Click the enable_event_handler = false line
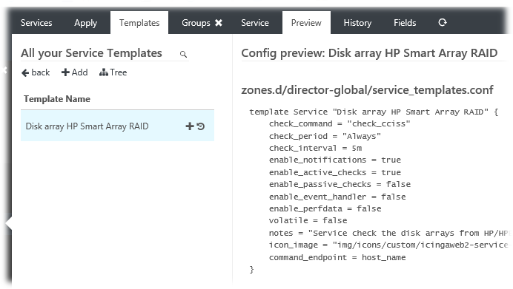 point(337,197)
